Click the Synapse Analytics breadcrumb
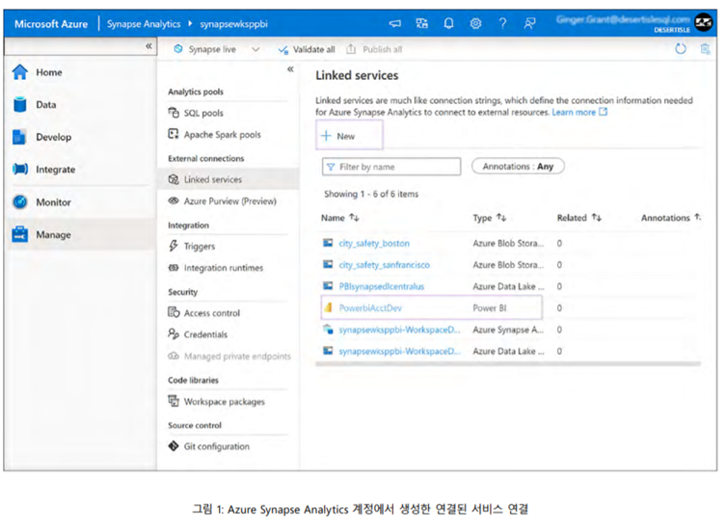The width and height of the screenshot is (725, 532). tap(144, 24)
